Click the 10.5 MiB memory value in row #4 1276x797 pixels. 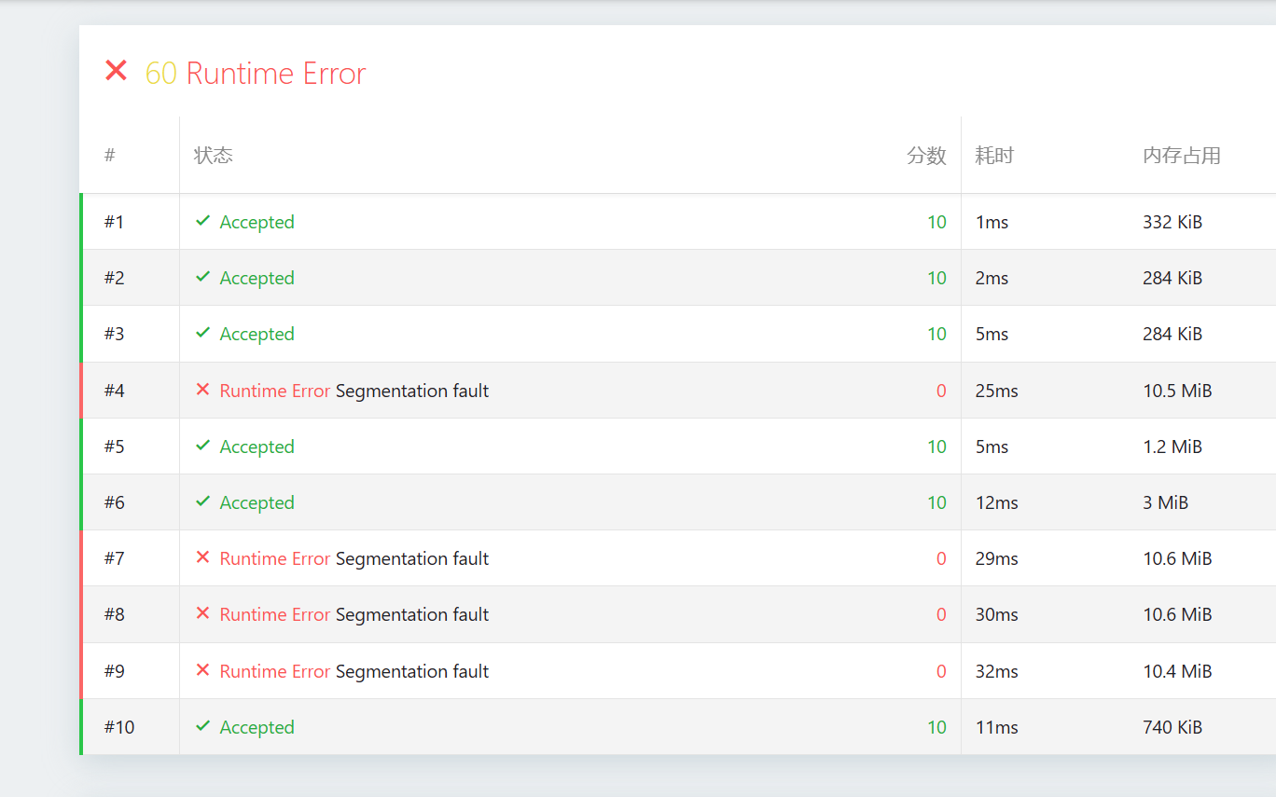pyautogui.click(x=1177, y=391)
